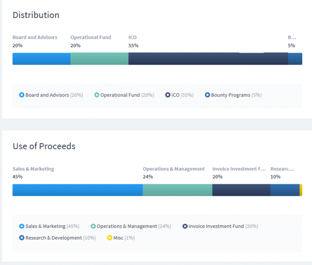Click the Distribution section heading
The width and height of the screenshot is (312, 265).
click(x=36, y=15)
